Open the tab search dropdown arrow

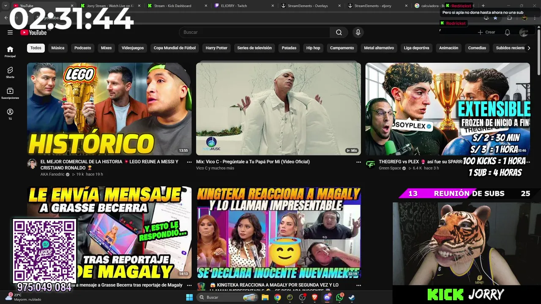click(x=5, y=6)
